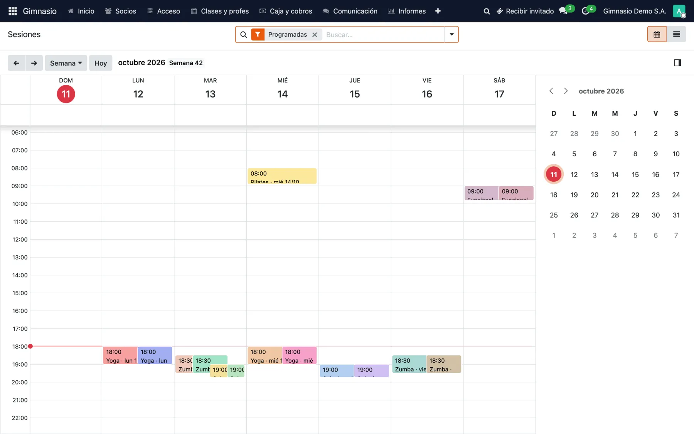694x434 pixels.
Task: Open the apps grid menu icon
Action: [12, 11]
